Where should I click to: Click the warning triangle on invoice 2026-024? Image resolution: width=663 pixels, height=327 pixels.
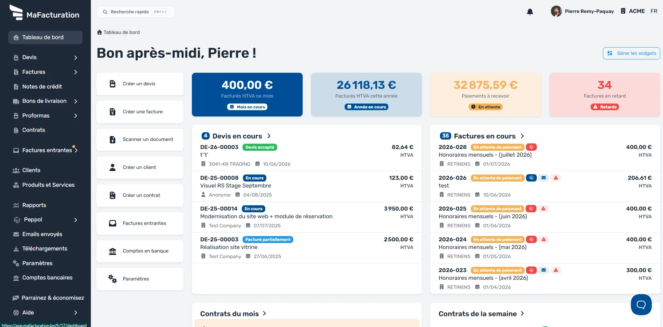click(x=543, y=240)
